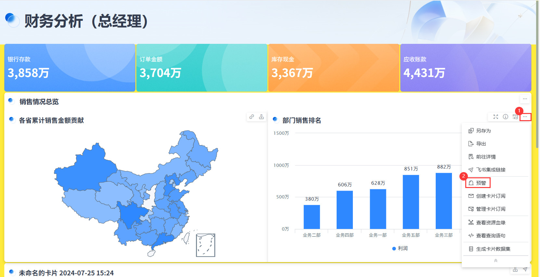Click the paper-plane share icon on unnamed card
The image size is (540, 277).
click(x=525, y=270)
